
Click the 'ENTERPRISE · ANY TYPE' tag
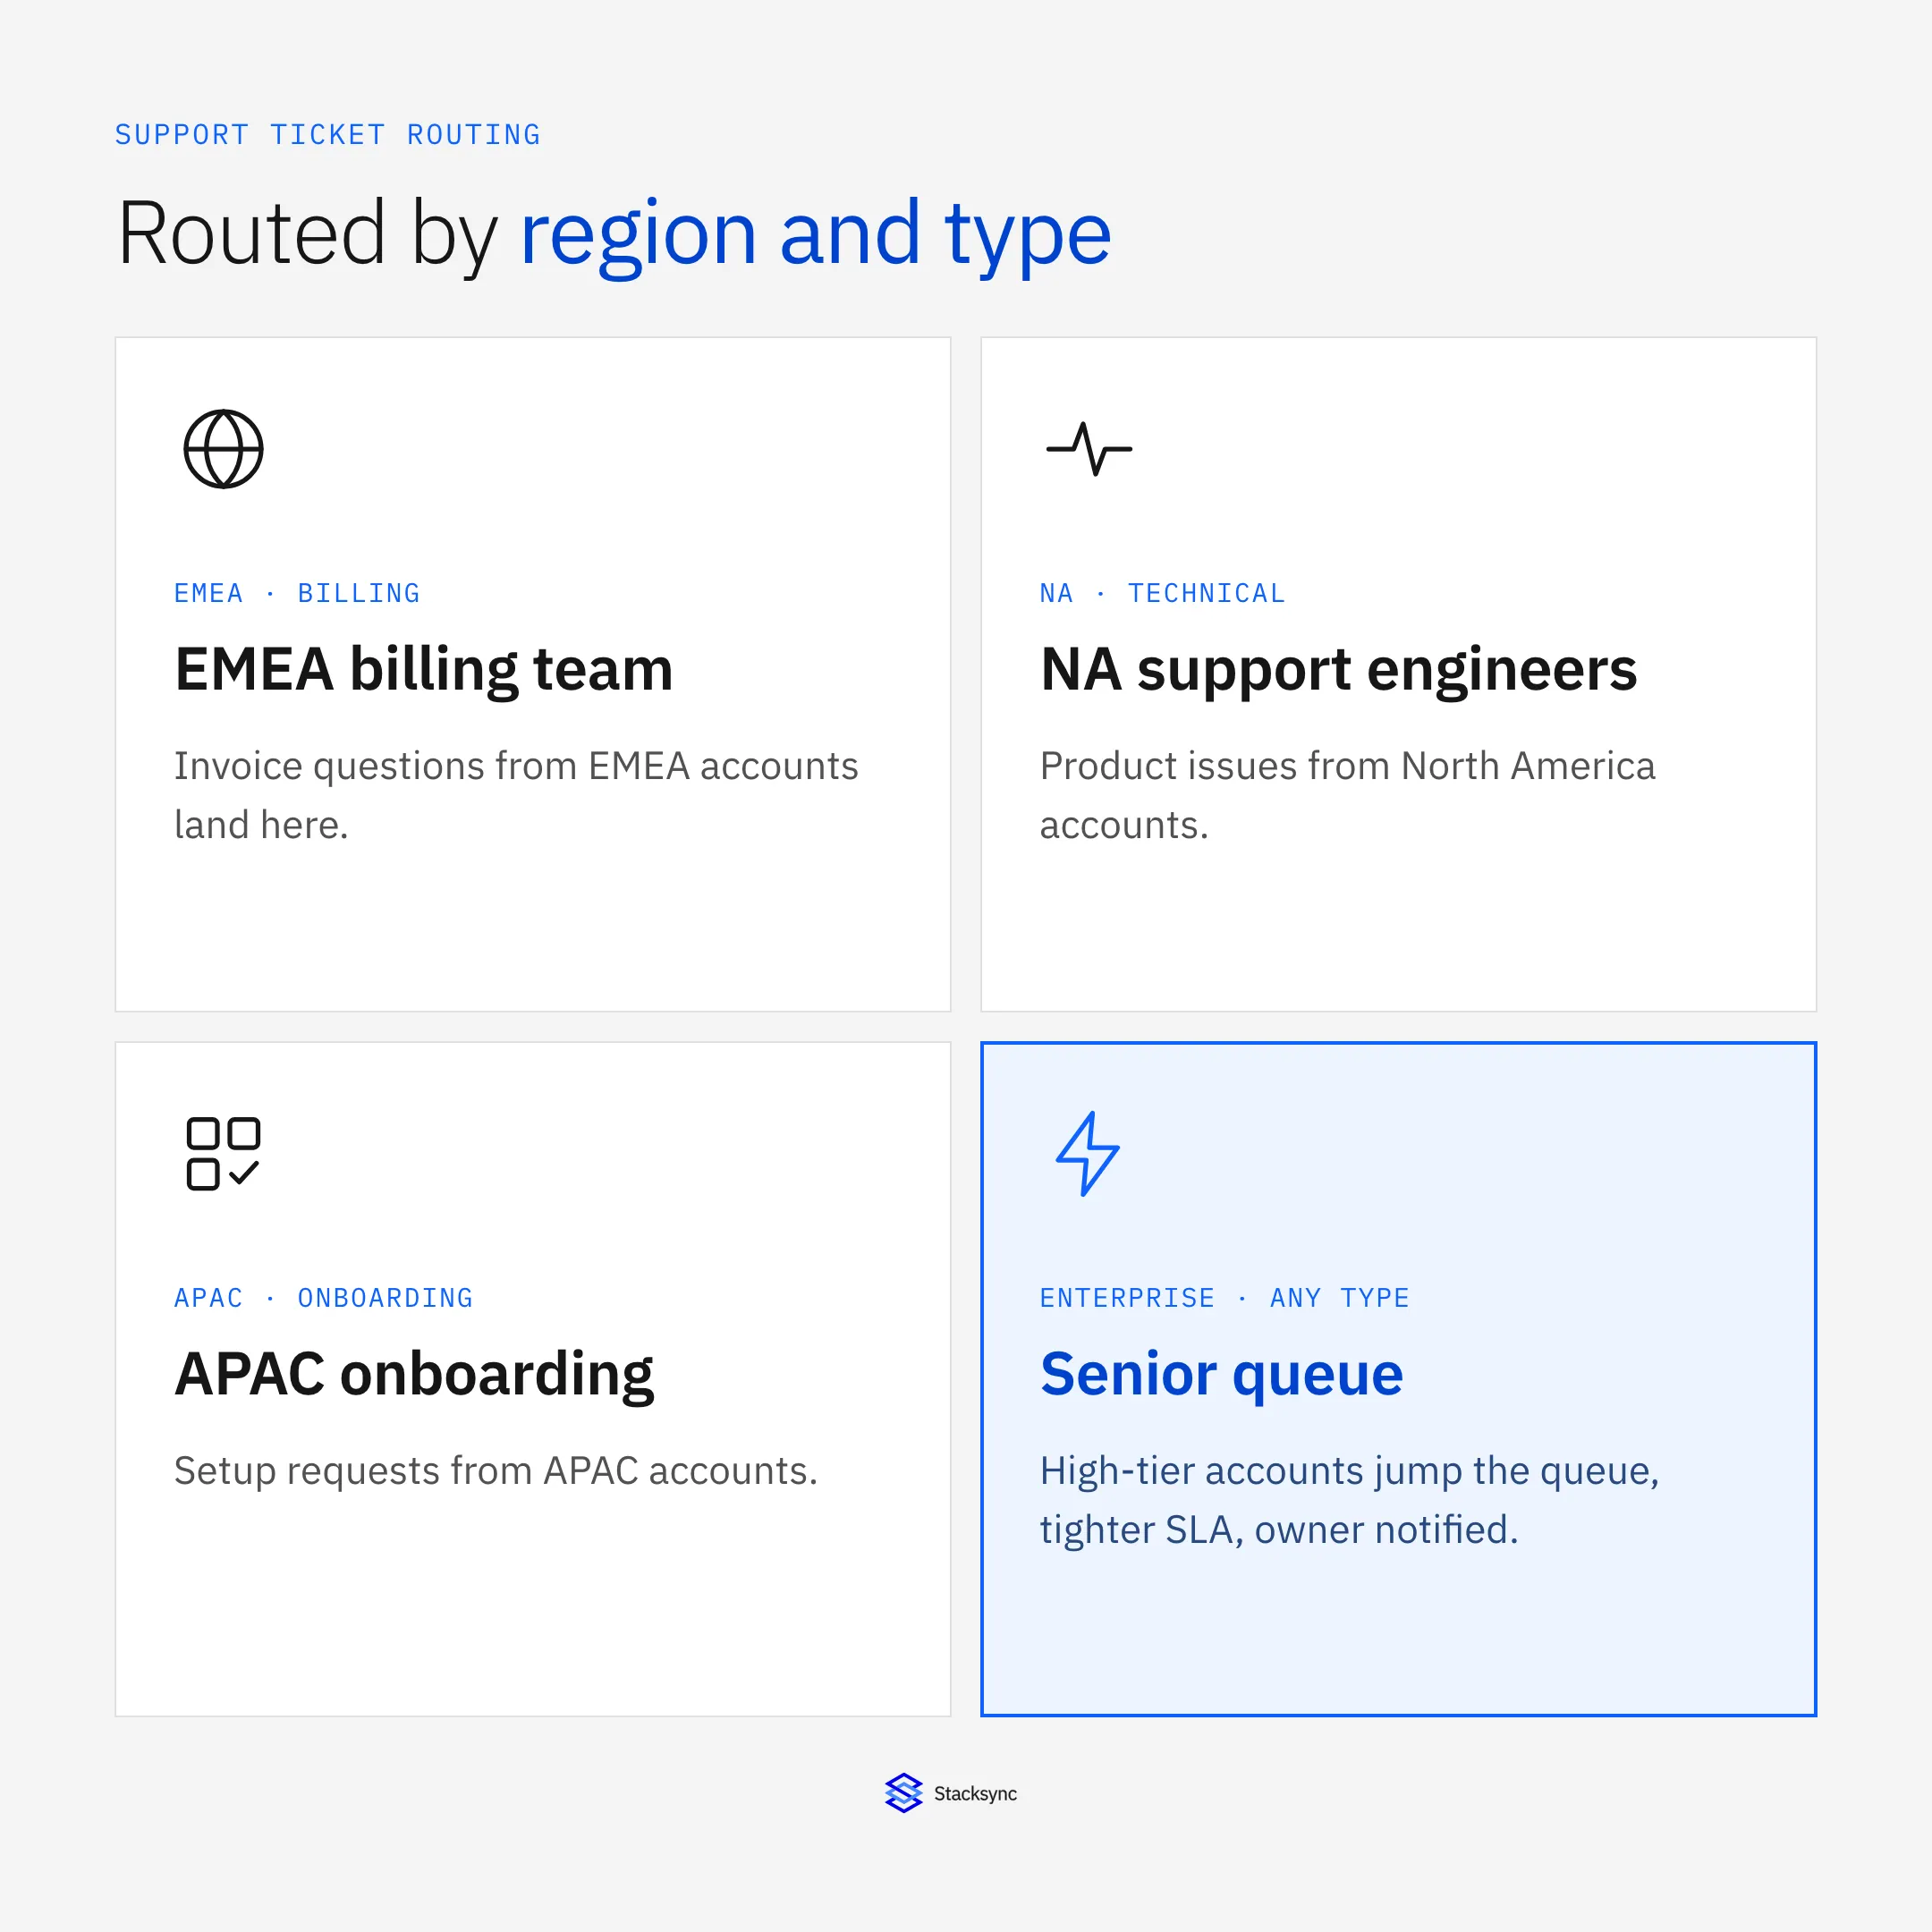(x=1224, y=1298)
